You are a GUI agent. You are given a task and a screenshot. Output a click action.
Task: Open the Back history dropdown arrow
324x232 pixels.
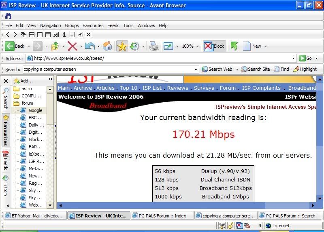[29, 46]
